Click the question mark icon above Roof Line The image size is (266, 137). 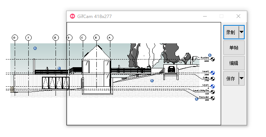tap(210, 55)
